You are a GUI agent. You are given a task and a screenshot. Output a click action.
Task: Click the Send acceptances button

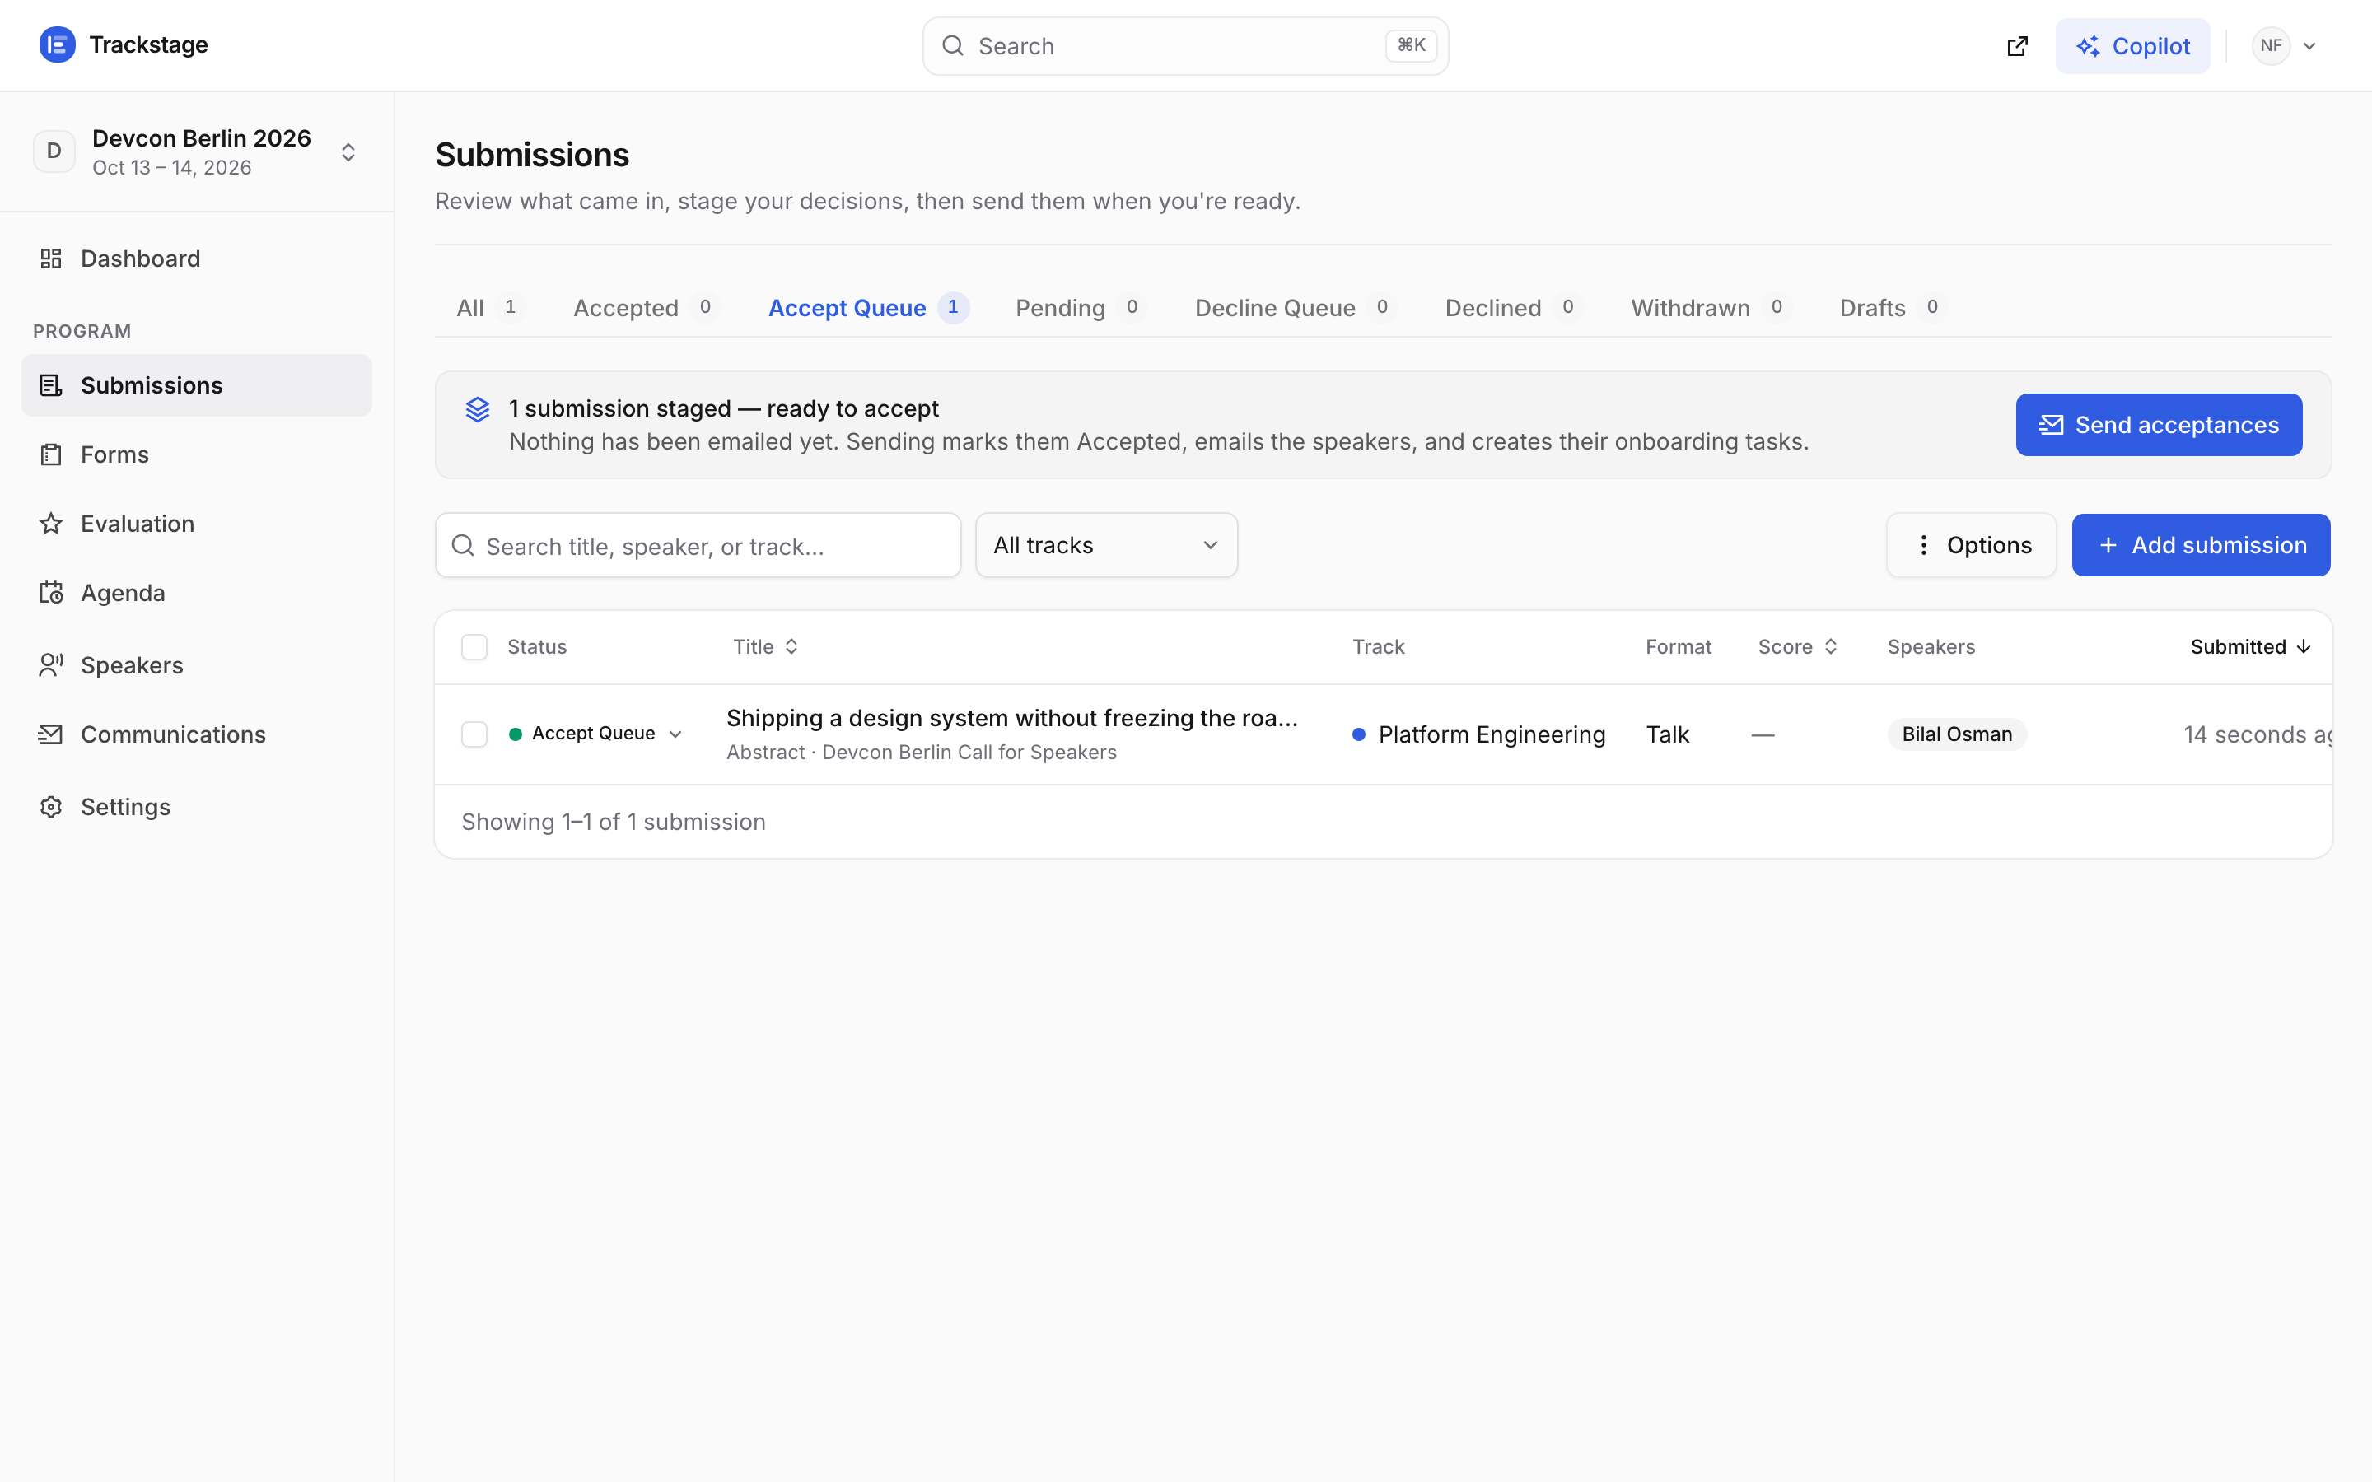(2159, 424)
